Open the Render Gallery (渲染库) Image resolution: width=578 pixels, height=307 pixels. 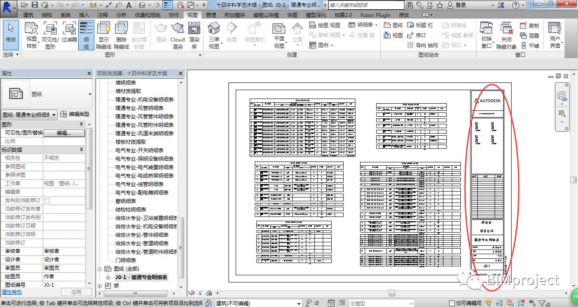[194, 35]
